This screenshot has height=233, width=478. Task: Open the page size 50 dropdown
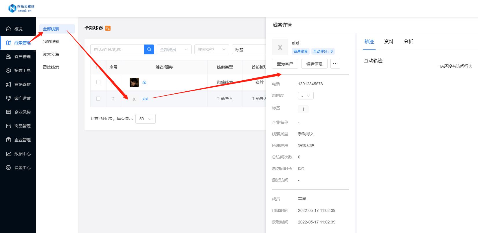pos(146,119)
